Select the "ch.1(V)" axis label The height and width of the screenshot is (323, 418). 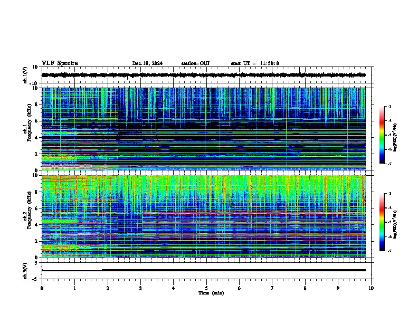pyautogui.click(x=25, y=75)
